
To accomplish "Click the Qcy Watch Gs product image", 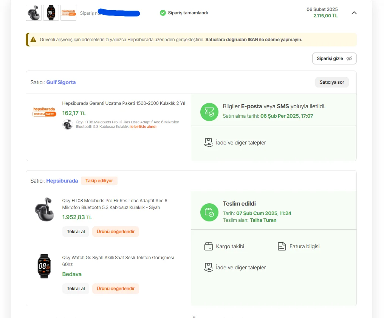I will [x=44, y=266].
